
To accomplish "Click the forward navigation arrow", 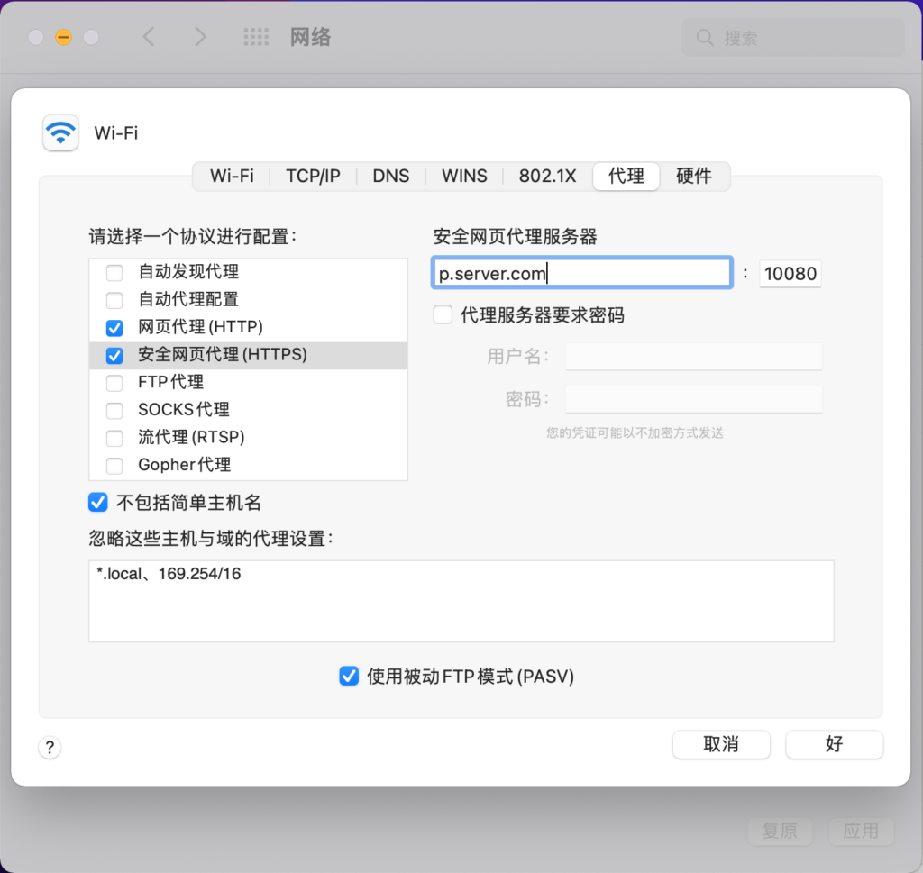I will pyautogui.click(x=200, y=37).
